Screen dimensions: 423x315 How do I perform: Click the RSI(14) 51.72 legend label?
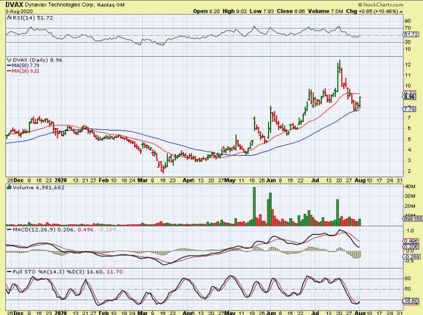tap(33, 18)
